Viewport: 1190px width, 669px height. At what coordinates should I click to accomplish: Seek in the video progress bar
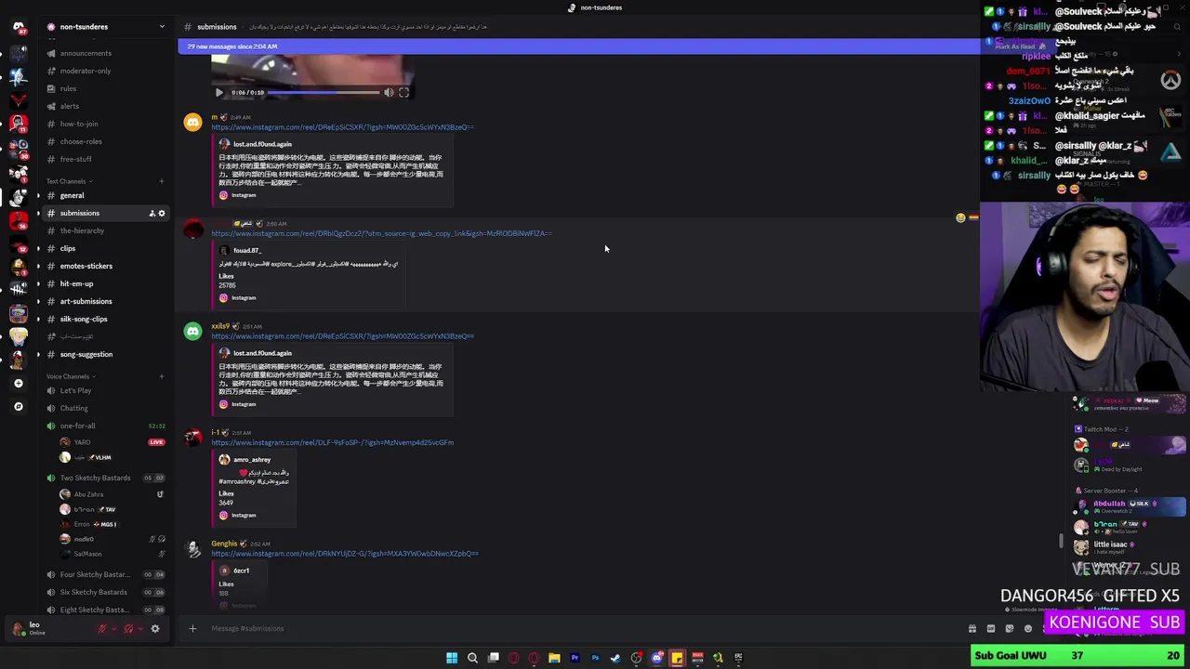324,93
